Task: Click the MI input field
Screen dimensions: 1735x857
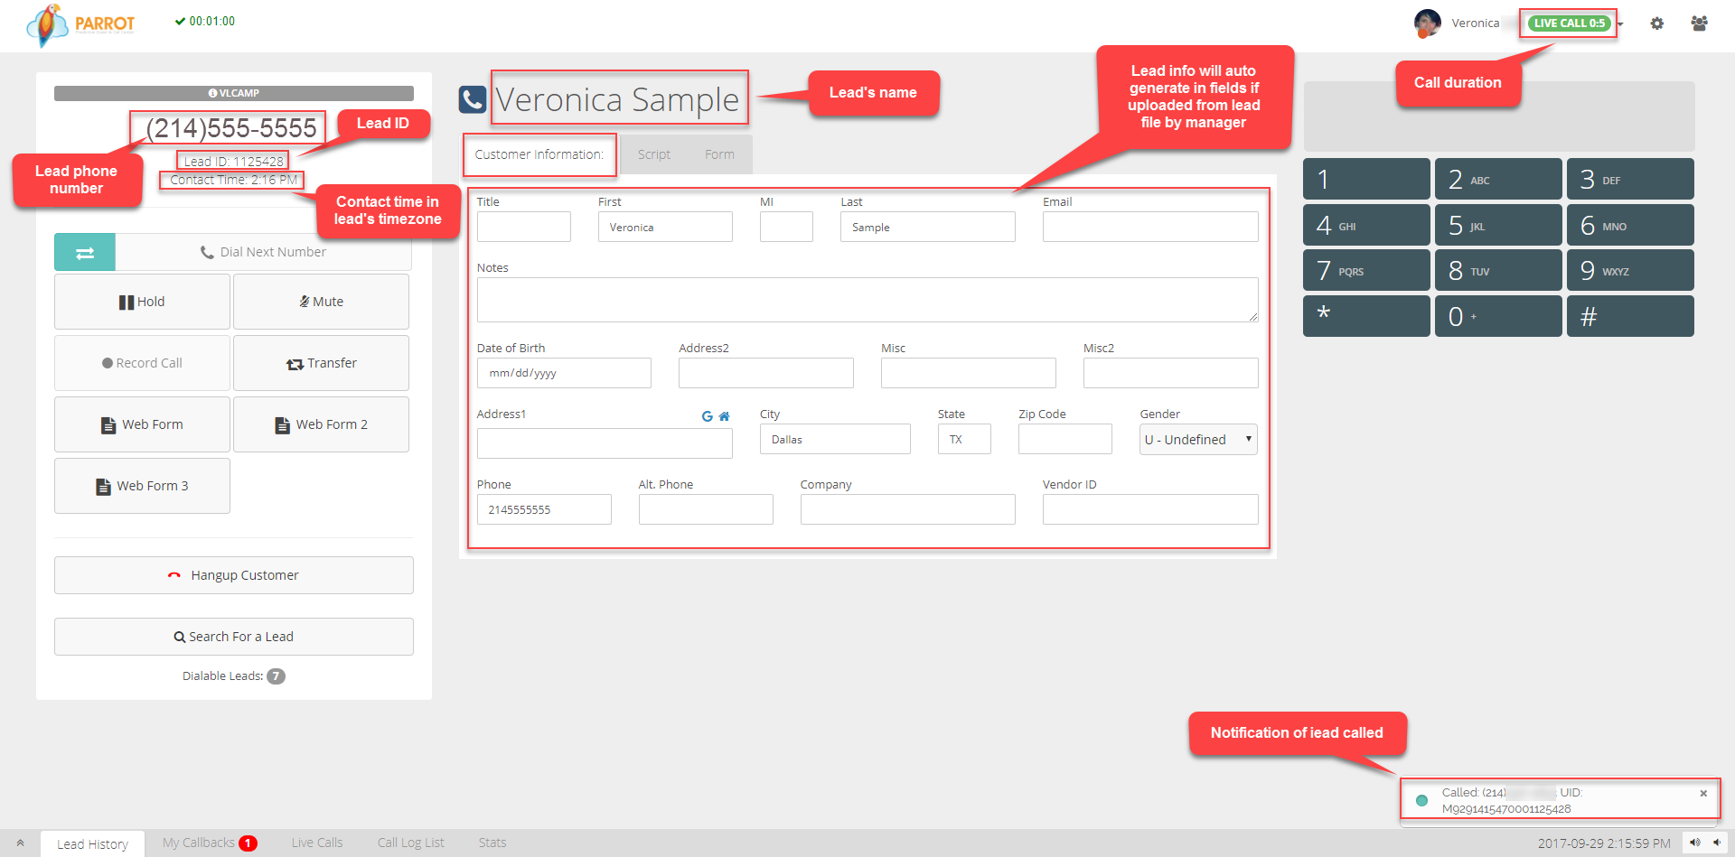Action: tap(786, 227)
